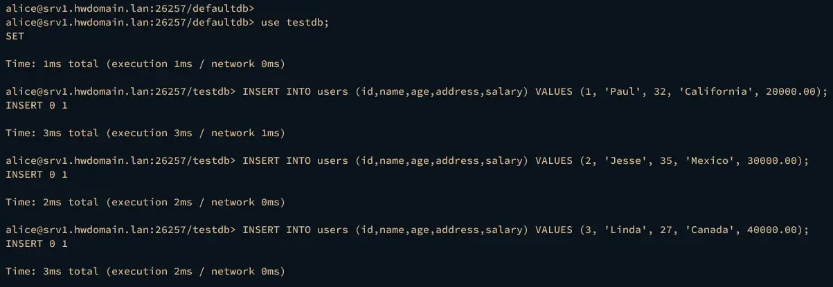Click the first 'INSERT 0 1' result
Image resolution: width=833 pixels, height=287 pixels.
(x=37, y=106)
